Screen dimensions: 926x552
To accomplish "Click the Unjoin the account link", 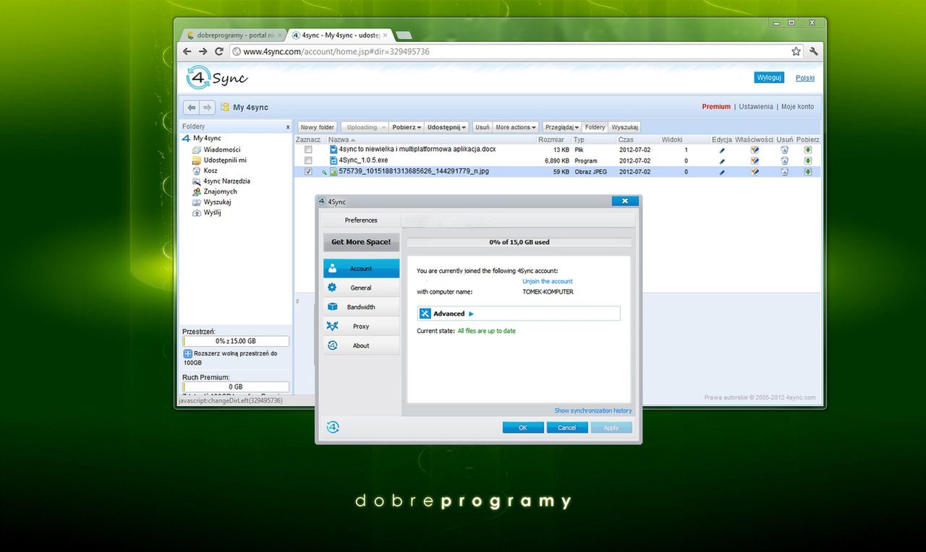I will click(x=548, y=281).
